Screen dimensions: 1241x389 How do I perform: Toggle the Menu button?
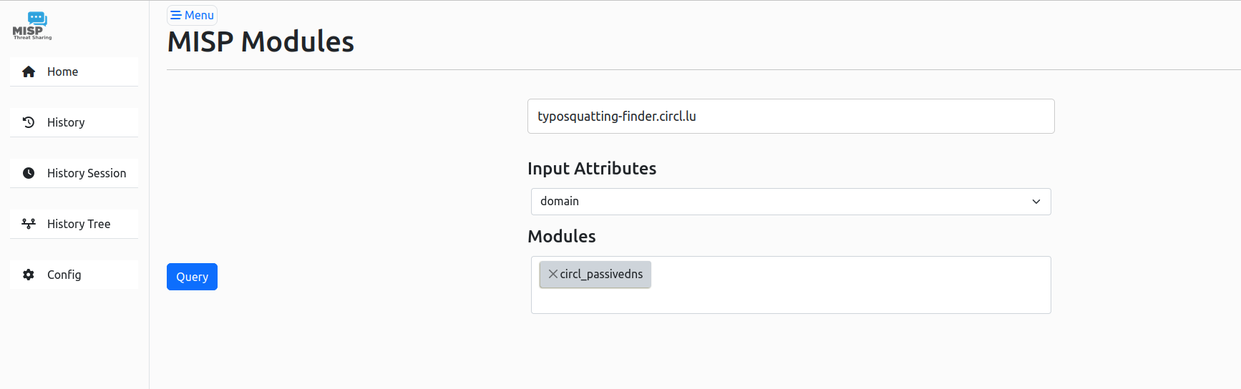click(192, 15)
